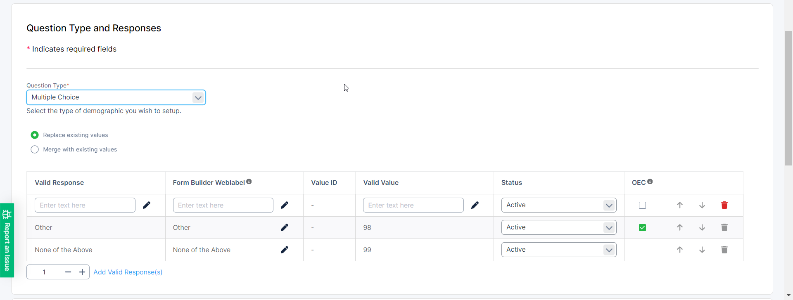This screenshot has height=300, width=793.
Task: Open Status dropdown for None of the Above
Action: click(558, 250)
